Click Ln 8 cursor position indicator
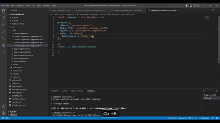Viewport: 220px width, 123px height. click(172, 118)
